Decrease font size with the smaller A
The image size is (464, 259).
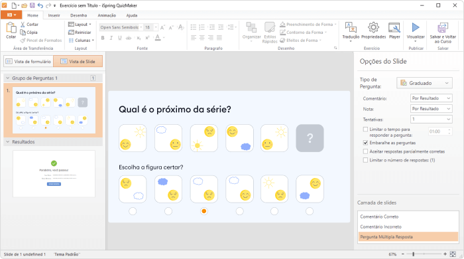171,27
